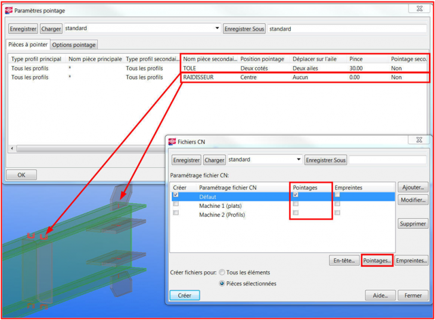Select the Machine 2 (Profils) row name
Image resolution: width=435 pixels, height=320 pixels.
[x=222, y=215]
